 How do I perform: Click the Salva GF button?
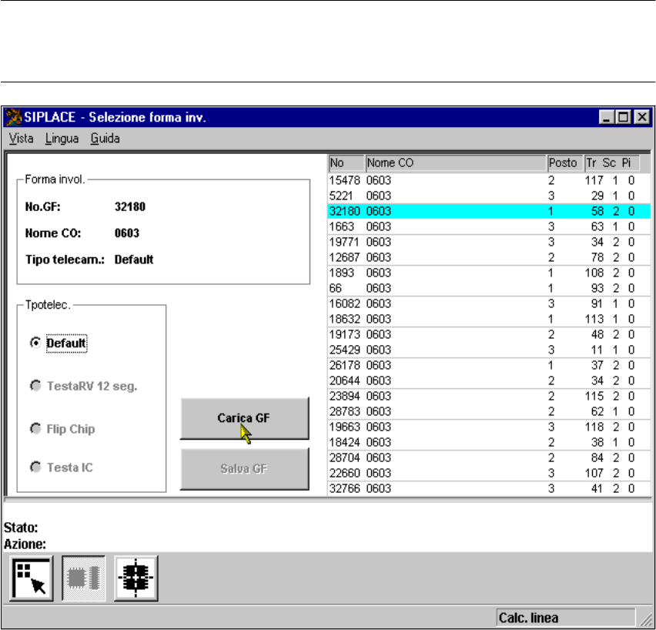pos(245,469)
